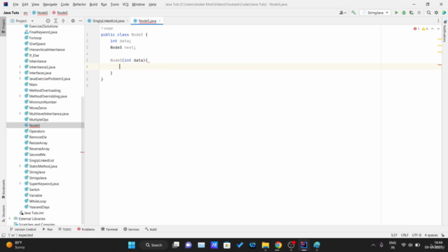The height and width of the screenshot is (252, 448).
Task: Open the Services tool window
Action: tap(132, 229)
